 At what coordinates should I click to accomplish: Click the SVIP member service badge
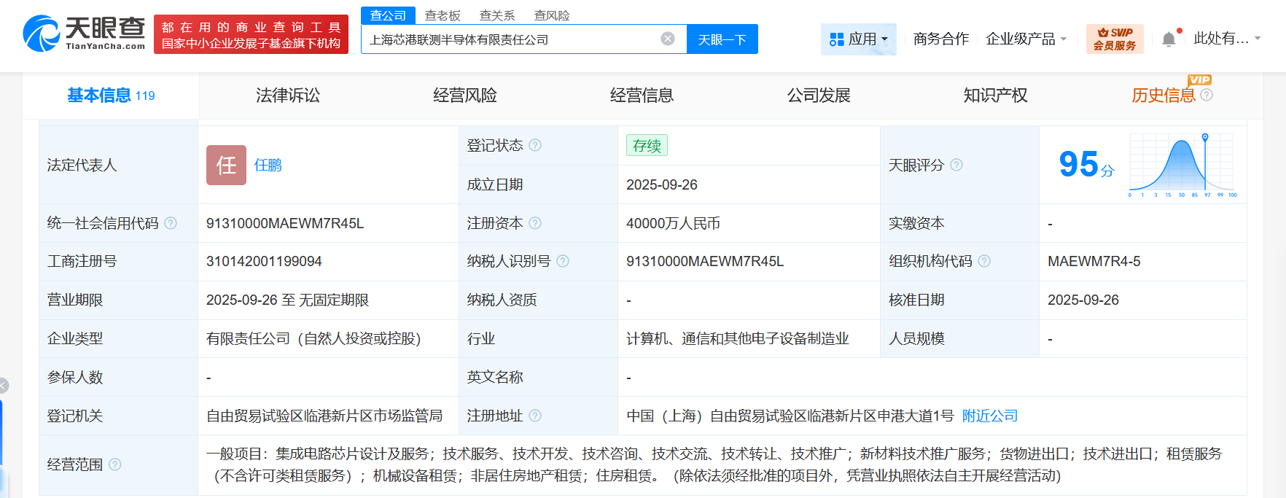click(x=1114, y=39)
